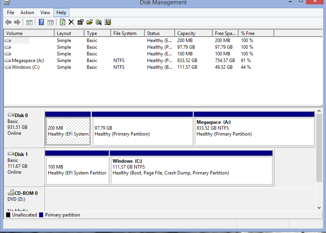Click the graphical pane scroll-down arrow

point(319,207)
